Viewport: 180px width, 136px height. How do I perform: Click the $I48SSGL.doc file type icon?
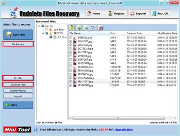75,38
